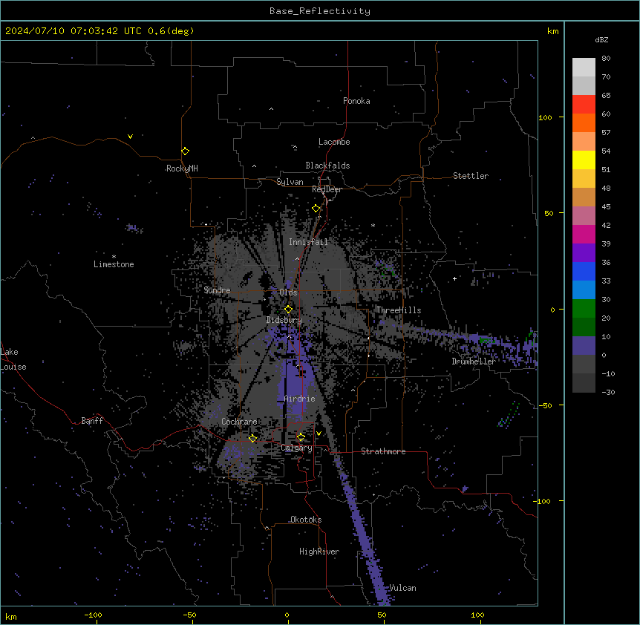Click the ThreeHills label

tap(399, 310)
